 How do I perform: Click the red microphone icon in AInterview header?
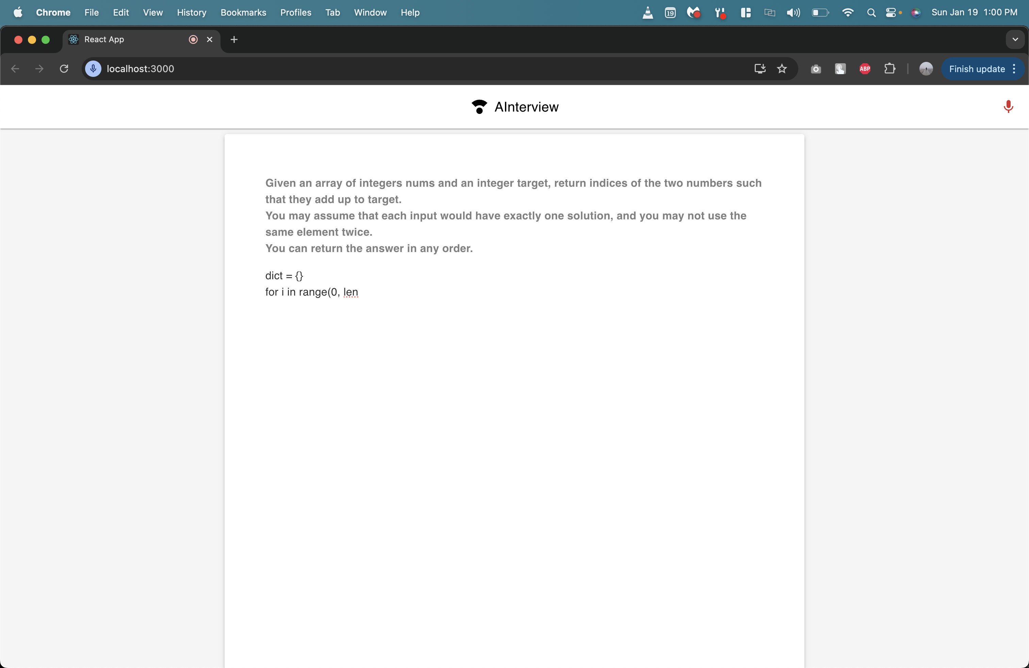(x=1008, y=106)
